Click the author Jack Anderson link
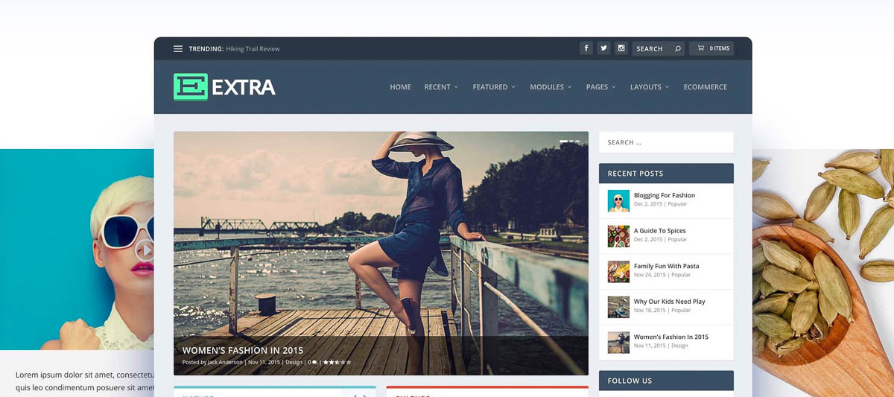The width and height of the screenshot is (894, 397). [x=226, y=363]
